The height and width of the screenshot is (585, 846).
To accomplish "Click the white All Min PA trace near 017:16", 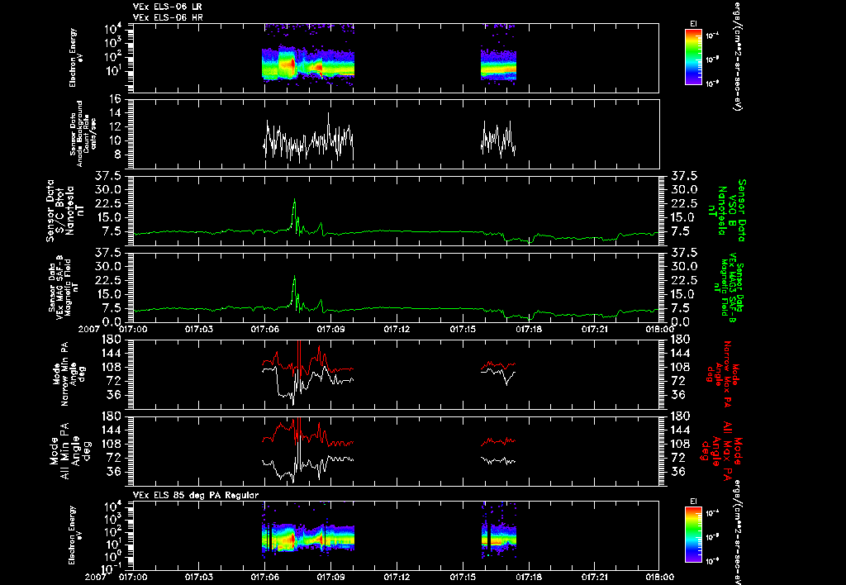I will [498, 460].
